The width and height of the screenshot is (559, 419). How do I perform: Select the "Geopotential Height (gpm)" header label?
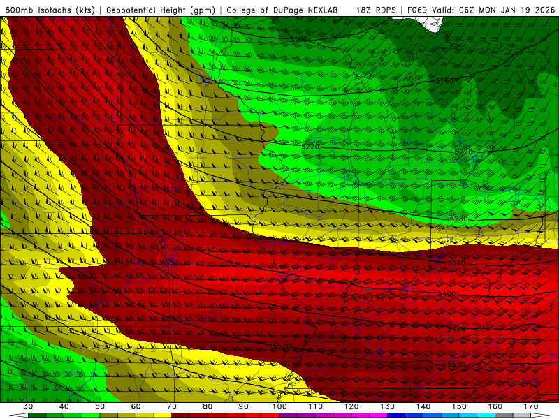[161, 10]
